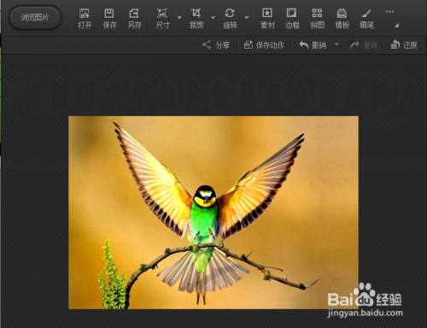This screenshot has width=427, height=328.
Task: Click the 打开 (Open) toolbar icon
Action: [85, 18]
